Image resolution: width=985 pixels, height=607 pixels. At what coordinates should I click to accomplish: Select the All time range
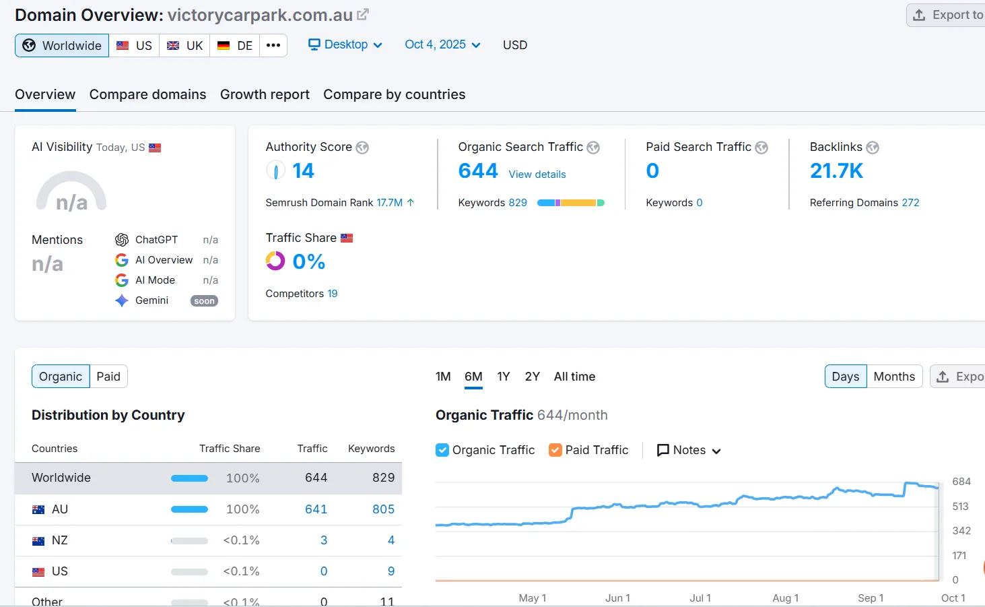pyautogui.click(x=574, y=377)
